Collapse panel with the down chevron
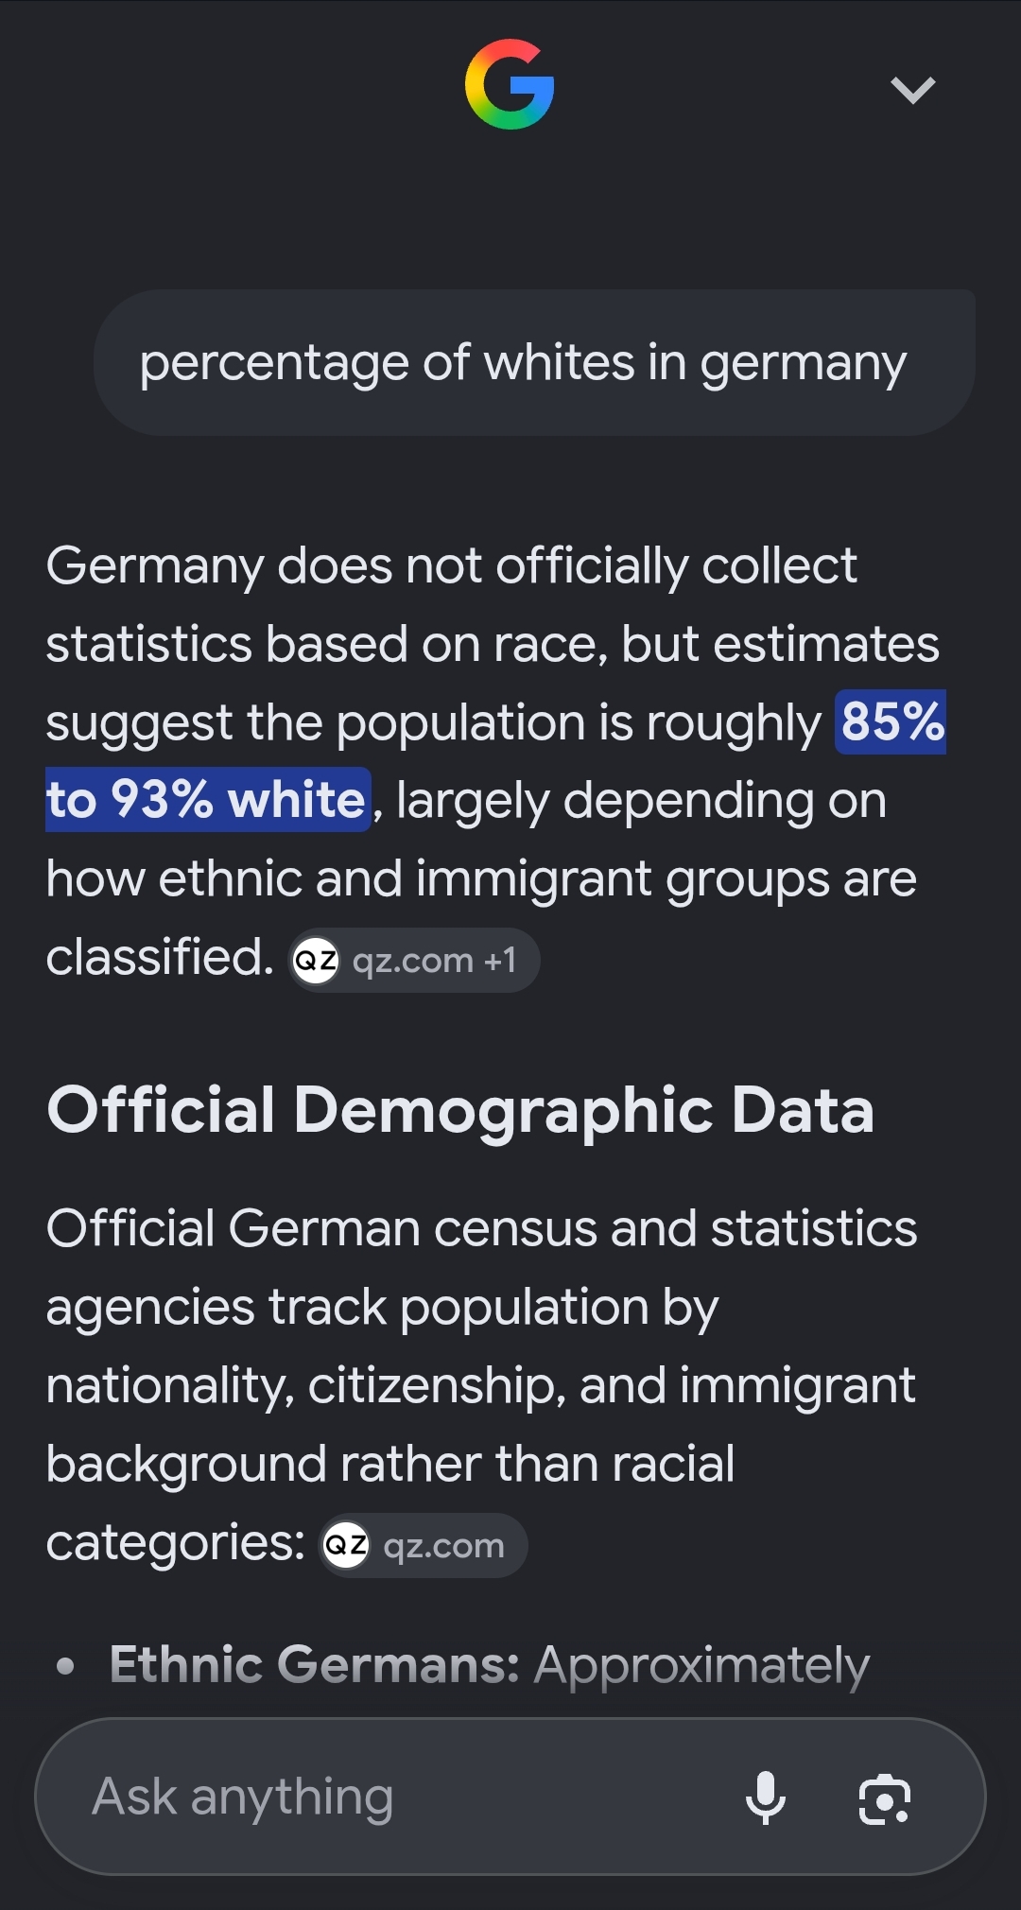 coord(913,90)
